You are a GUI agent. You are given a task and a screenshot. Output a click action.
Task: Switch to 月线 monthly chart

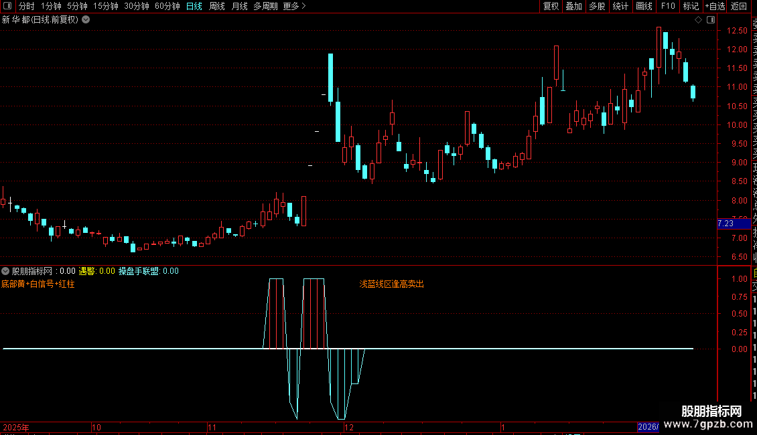pyautogui.click(x=239, y=6)
